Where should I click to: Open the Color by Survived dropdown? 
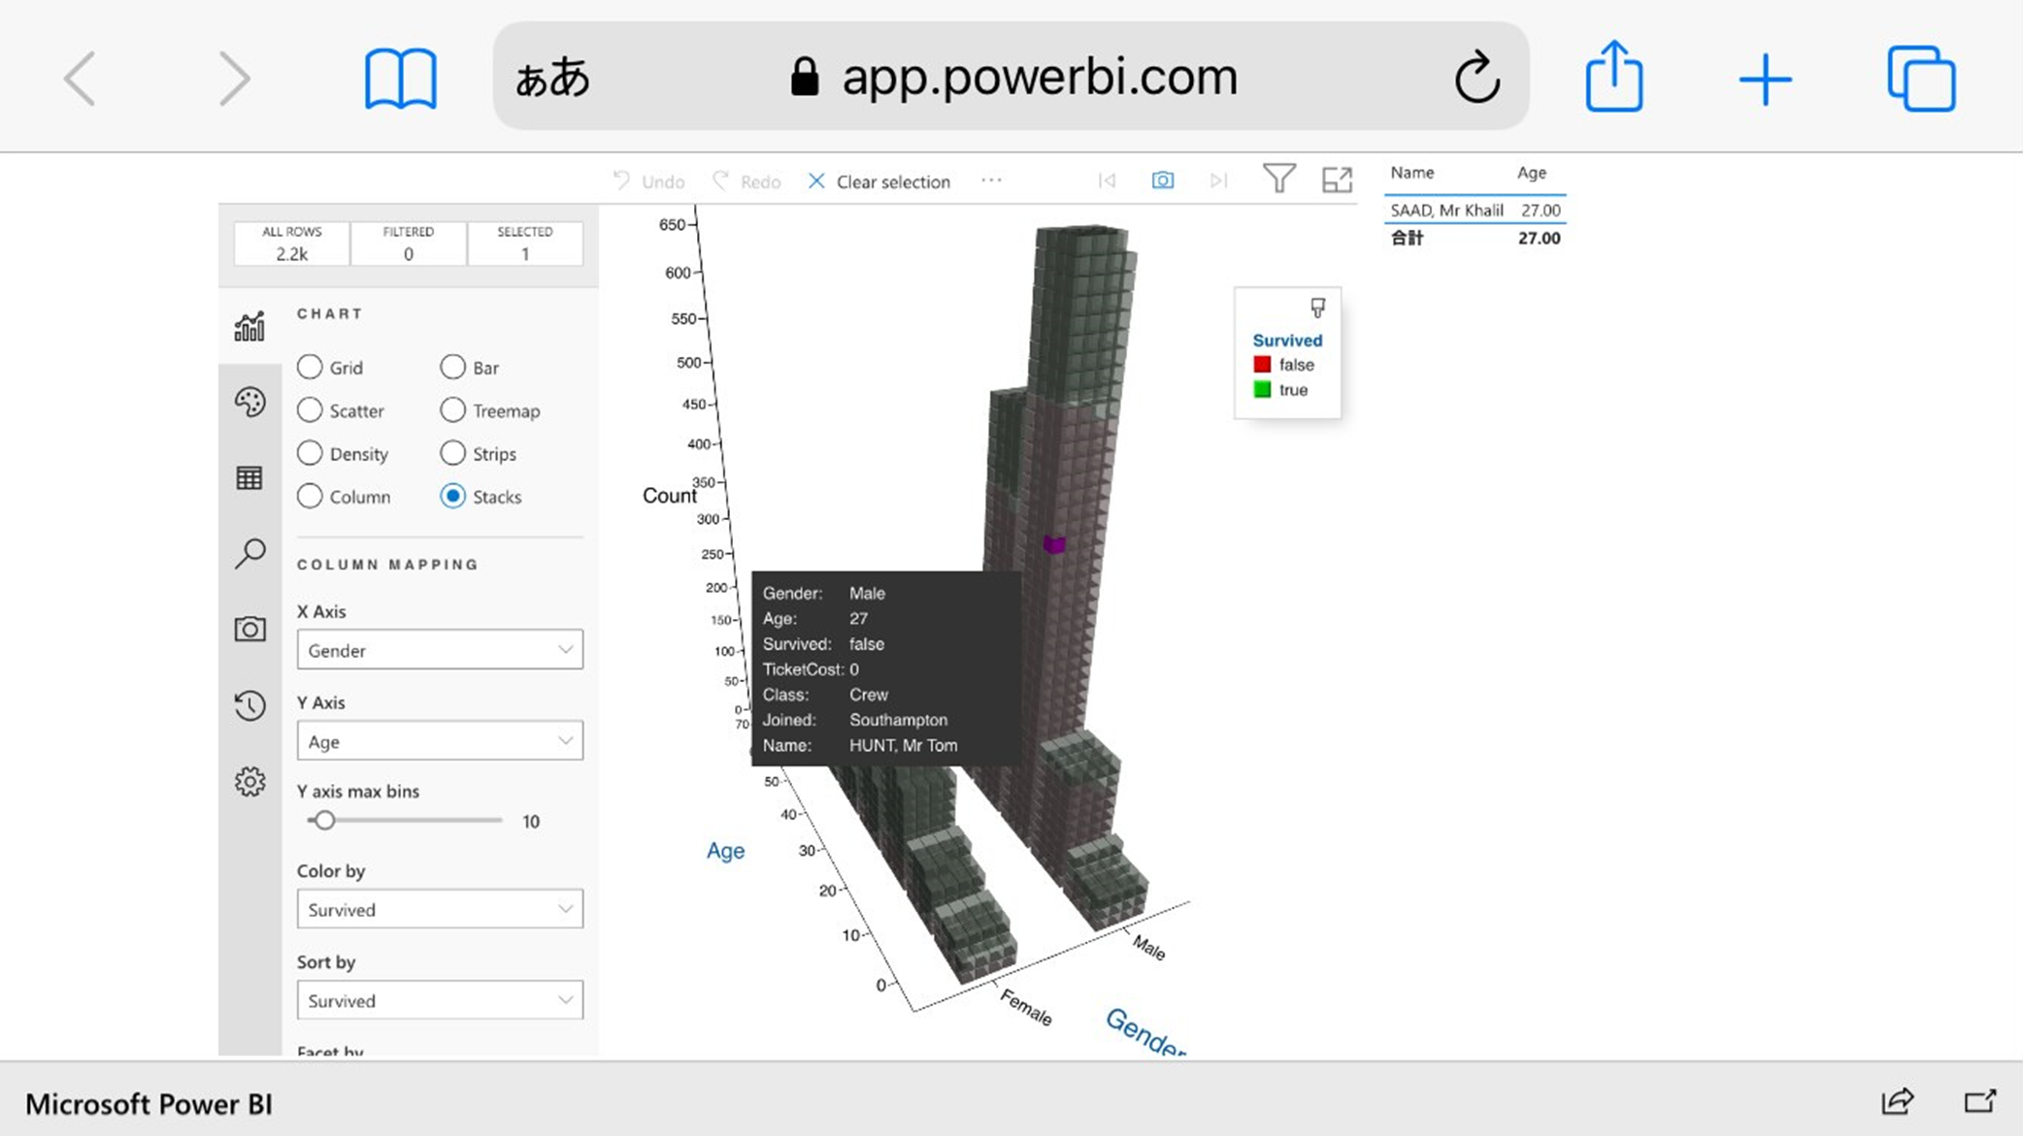440,909
